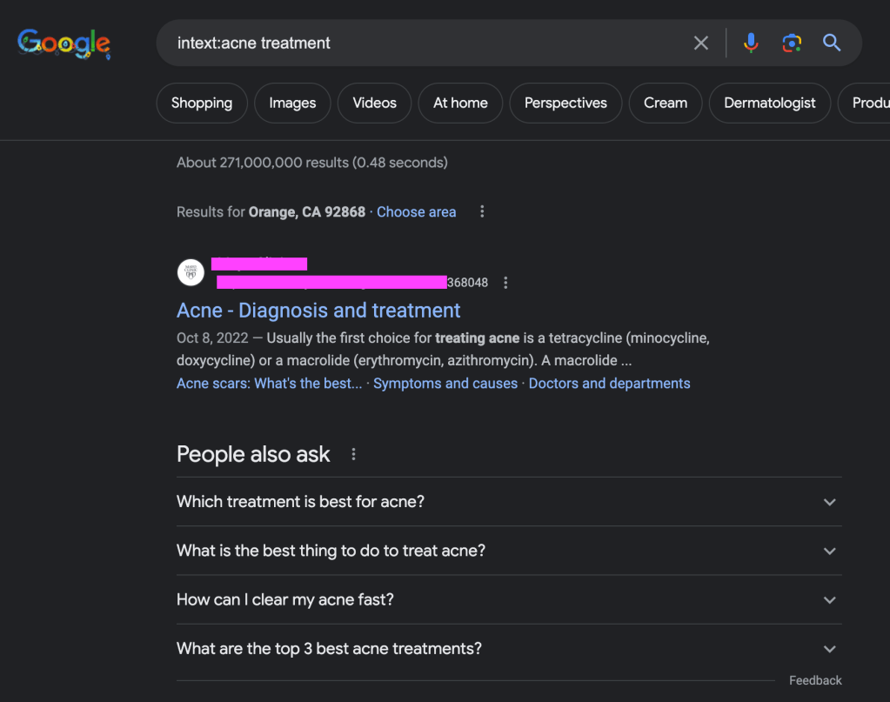890x702 pixels.
Task: Open "Acne - Diagnosis and treatment" result
Action: 318,311
